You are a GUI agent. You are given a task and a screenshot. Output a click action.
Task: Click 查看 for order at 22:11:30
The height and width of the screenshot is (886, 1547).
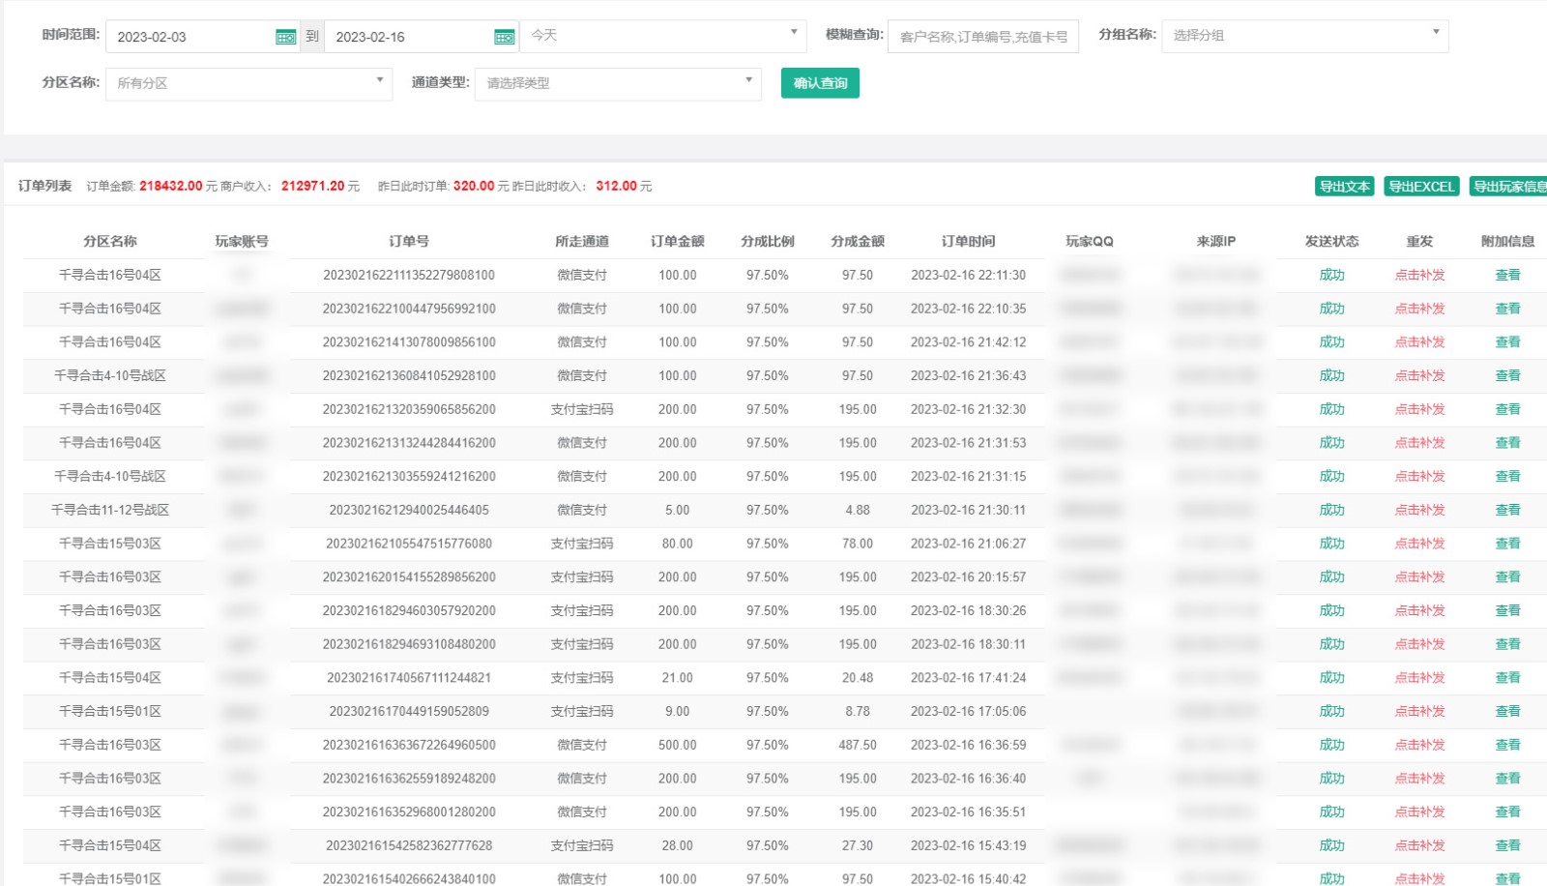pyautogui.click(x=1507, y=276)
